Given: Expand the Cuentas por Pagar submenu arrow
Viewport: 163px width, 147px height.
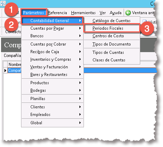Looking at the screenshot, I should (80, 28).
